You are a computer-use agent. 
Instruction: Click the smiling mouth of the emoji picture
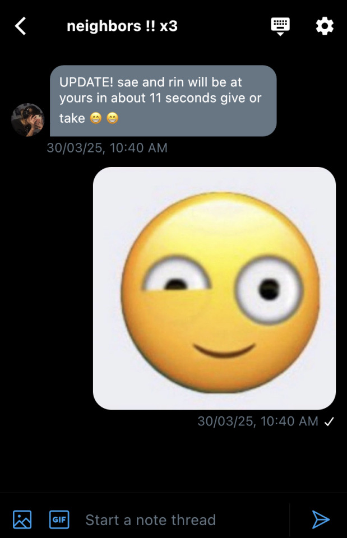tap(224, 353)
